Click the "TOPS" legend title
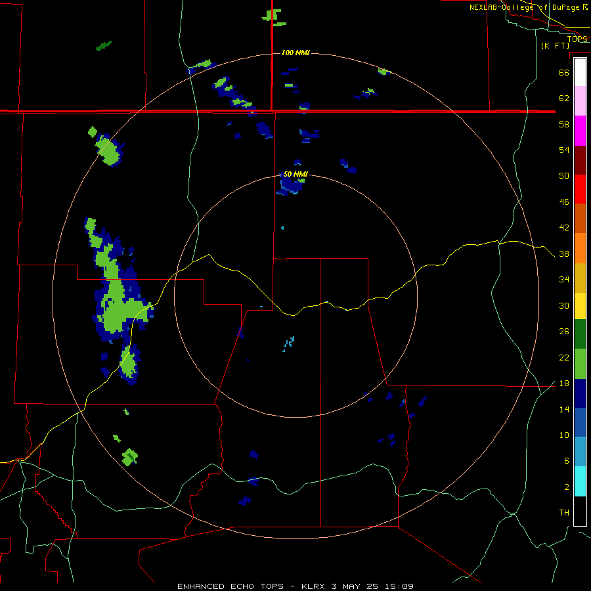The height and width of the screenshot is (591, 591). coord(577,39)
